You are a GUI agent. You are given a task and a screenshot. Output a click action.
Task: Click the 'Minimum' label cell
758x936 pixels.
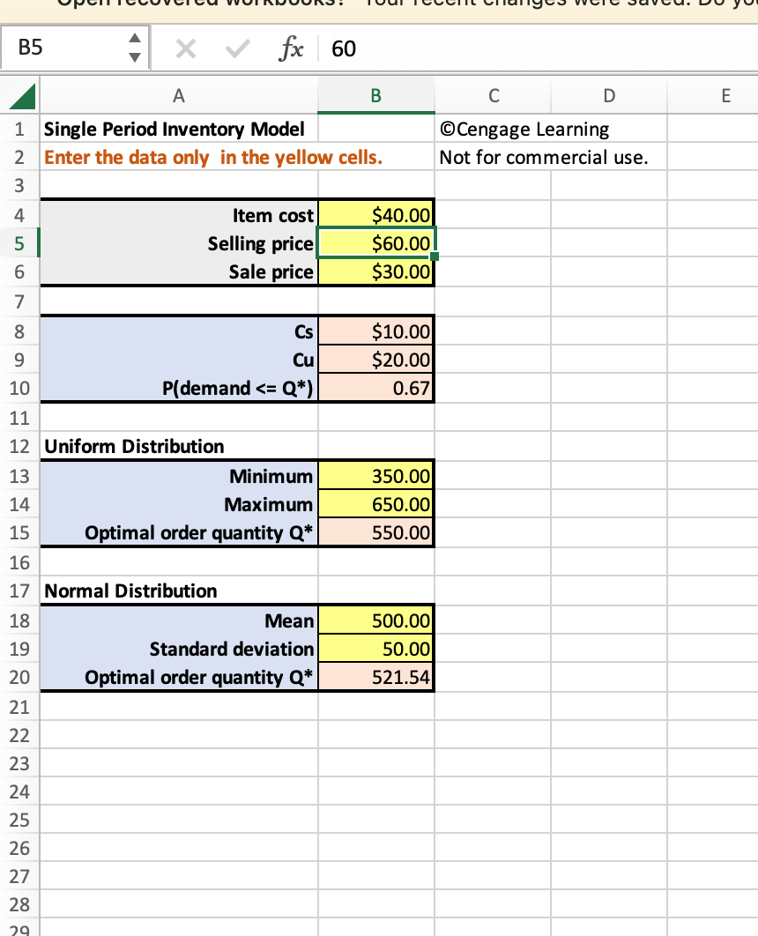(178, 476)
